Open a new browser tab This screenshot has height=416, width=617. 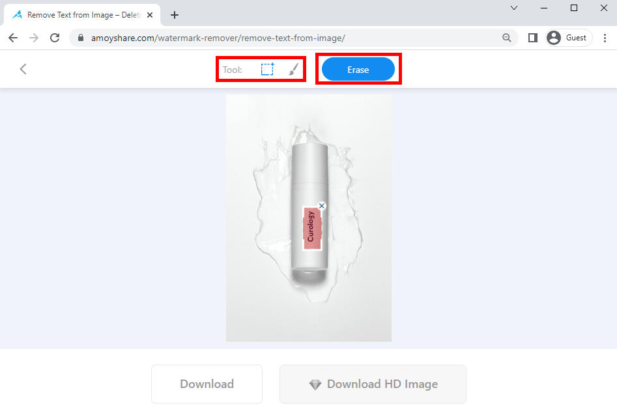[x=175, y=15]
